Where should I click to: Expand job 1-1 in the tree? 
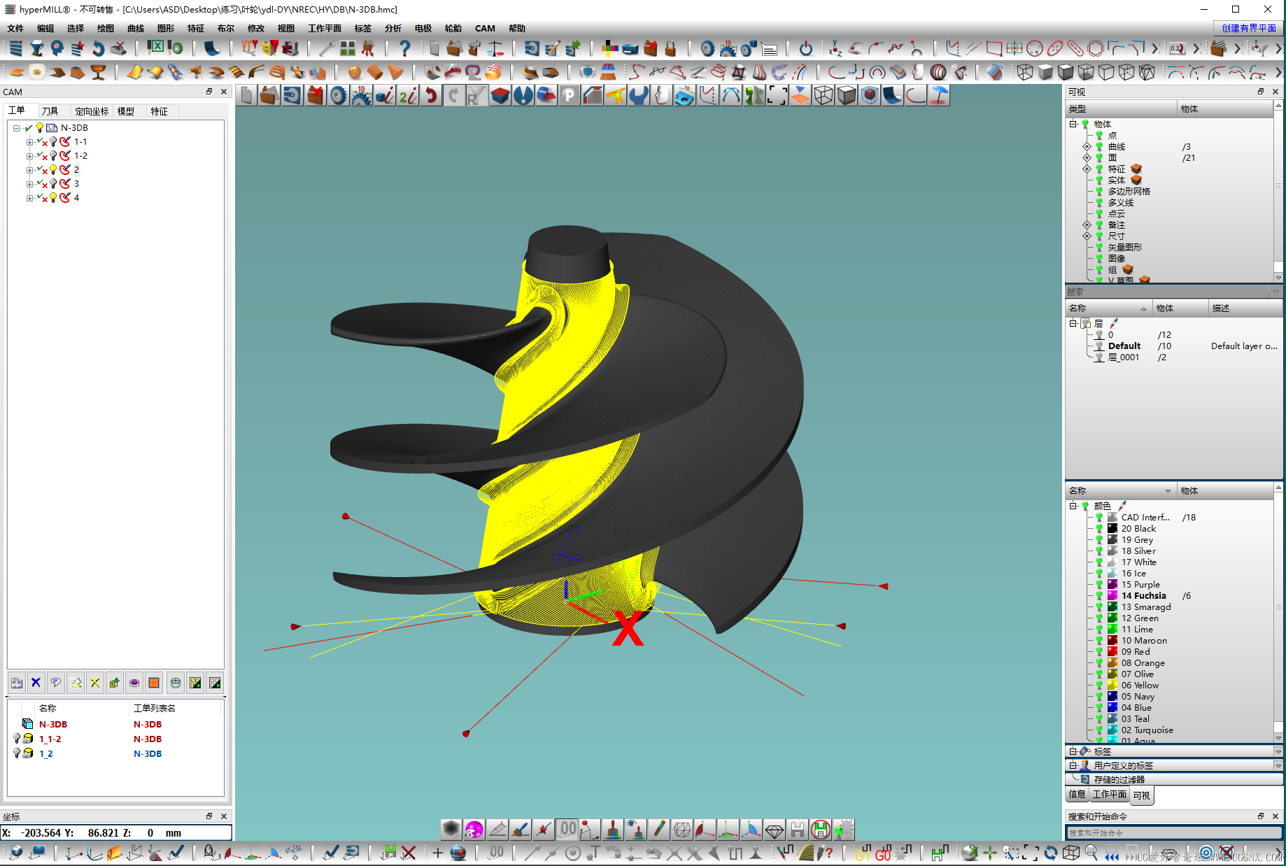click(29, 142)
